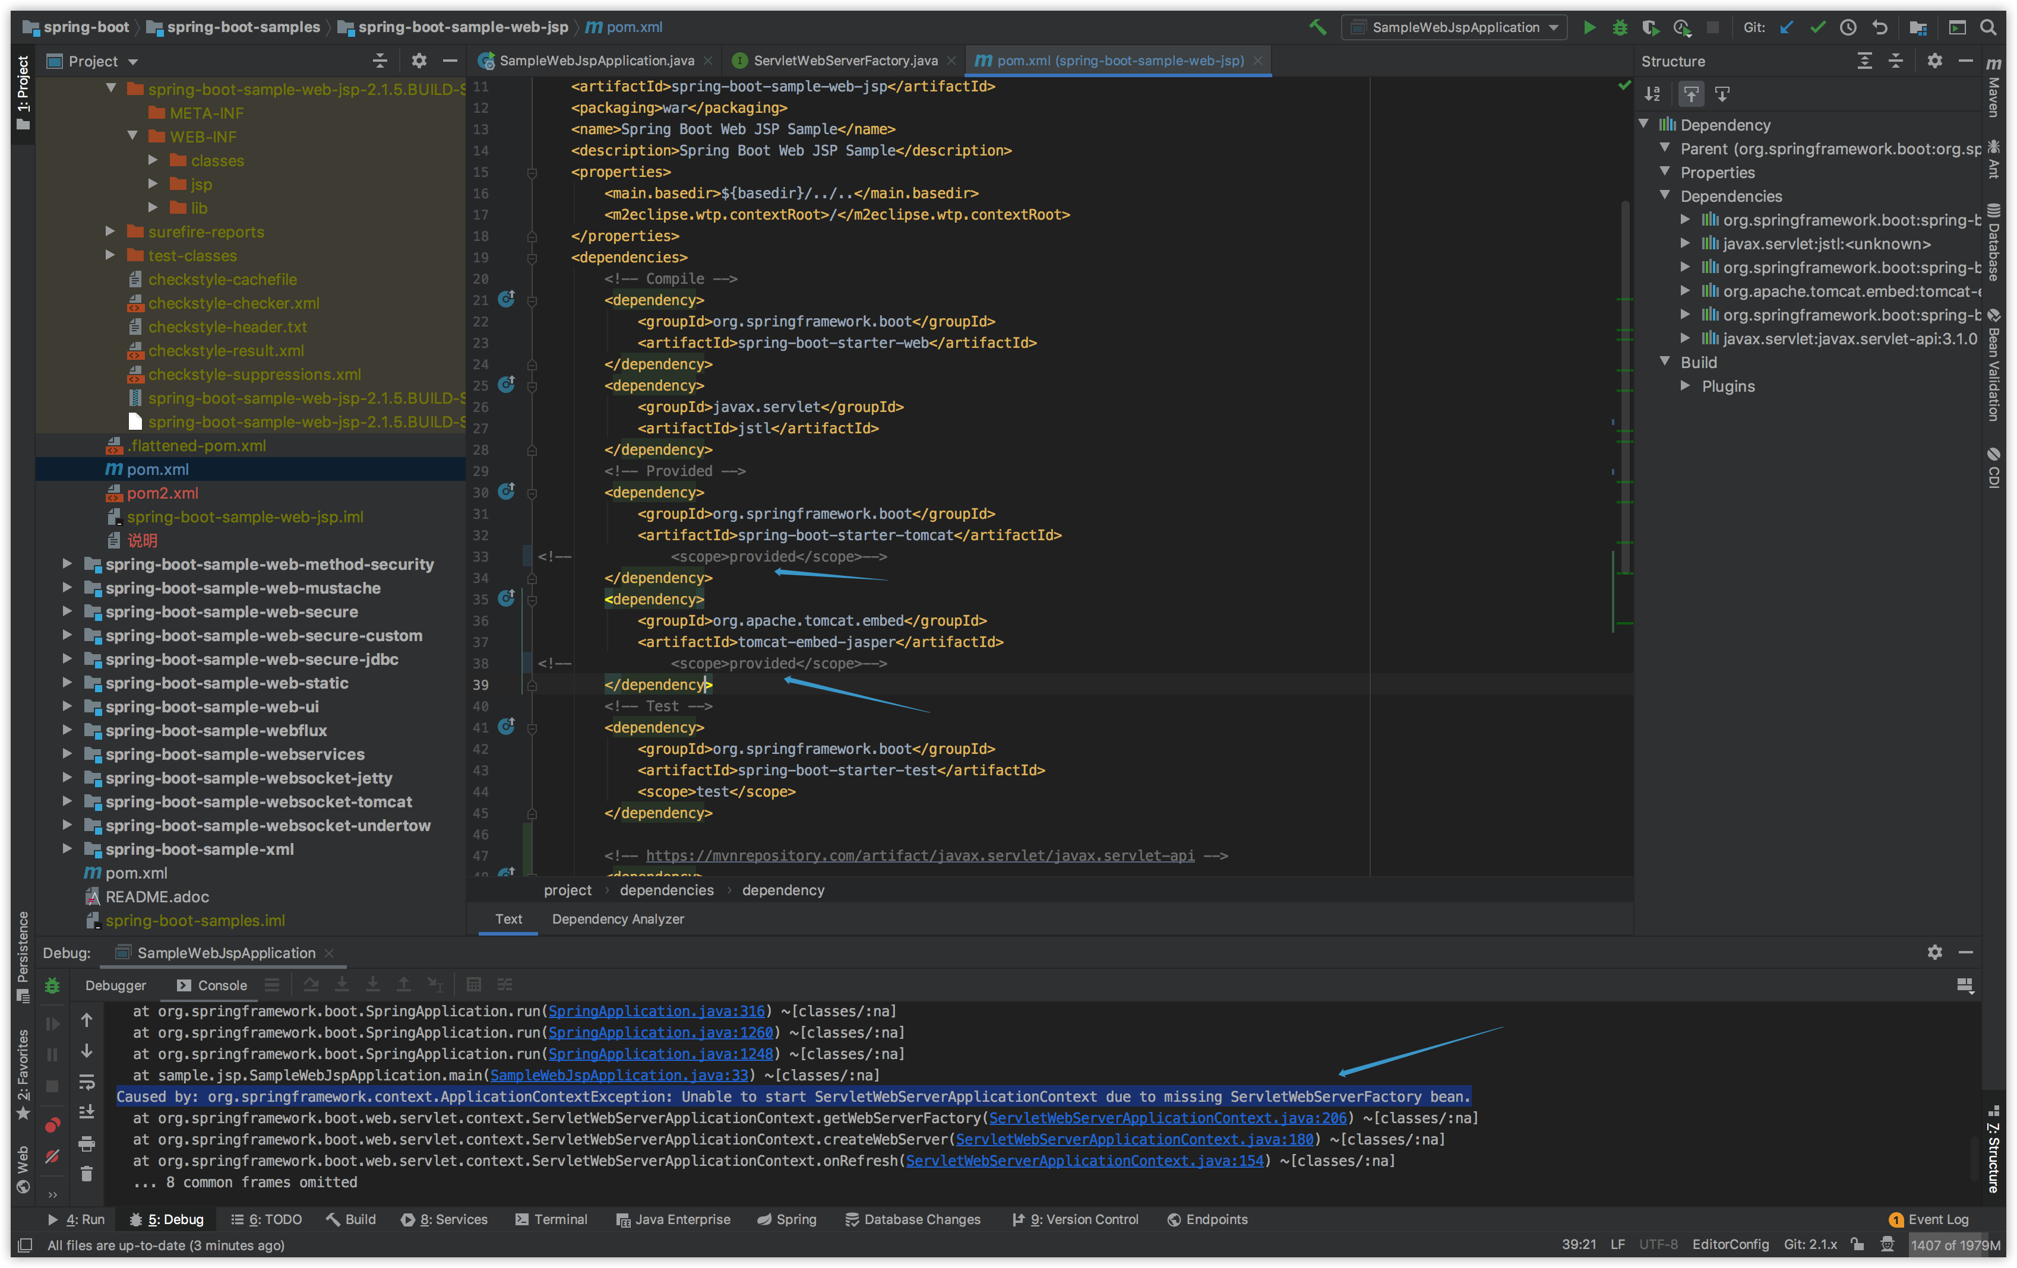
Task: Start debugging with the bug icon
Action: coord(1620,28)
